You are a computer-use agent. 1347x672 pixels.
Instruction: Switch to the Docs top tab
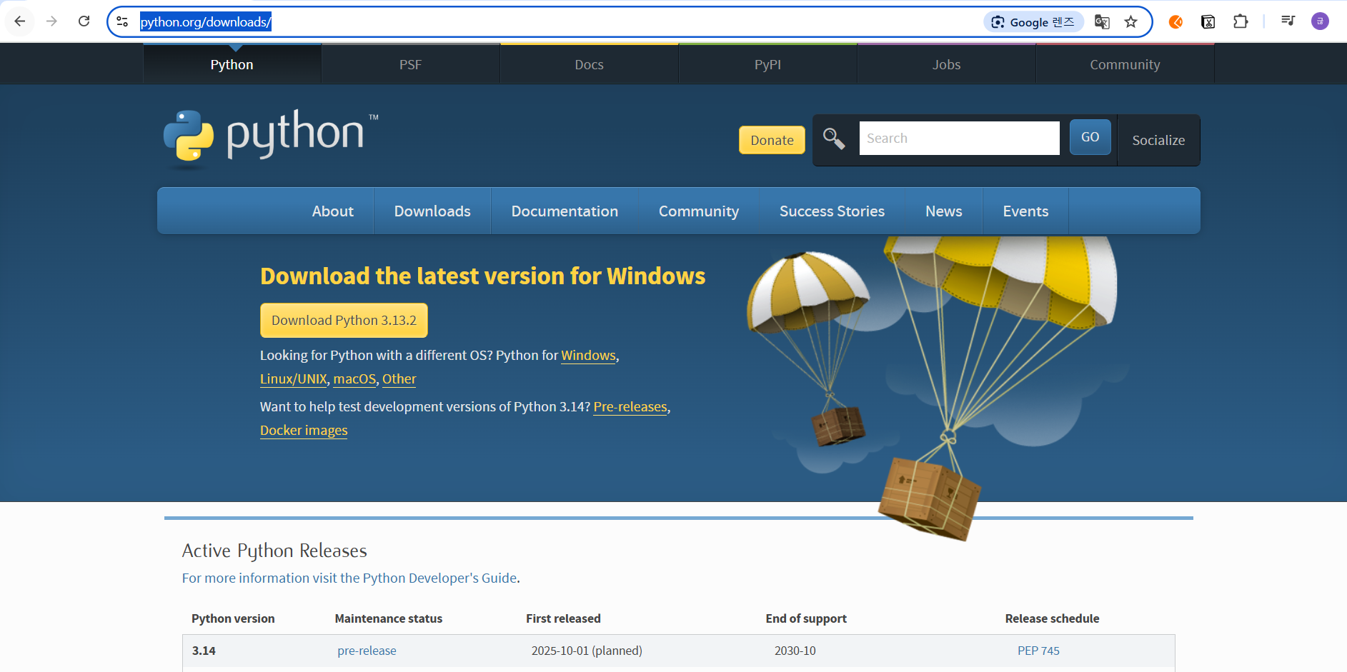[x=590, y=64]
